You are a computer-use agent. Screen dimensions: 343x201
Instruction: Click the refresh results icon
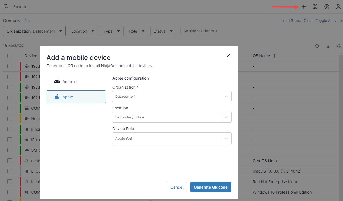tap(317, 46)
